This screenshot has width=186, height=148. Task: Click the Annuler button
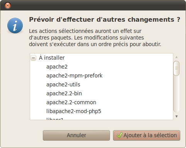coord(76,135)
